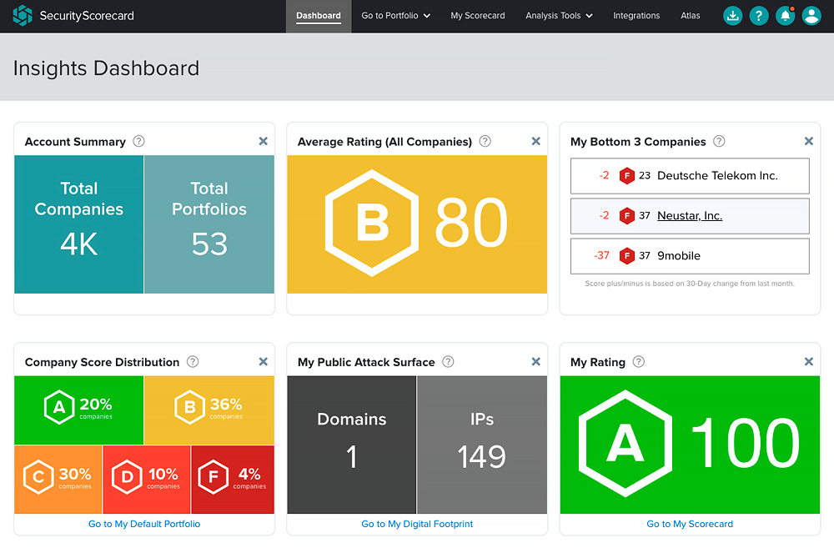The height and width of the screenshot is (553, 834).
Task: Click the orange C 30% companies tile
Action: pos(58,480)
